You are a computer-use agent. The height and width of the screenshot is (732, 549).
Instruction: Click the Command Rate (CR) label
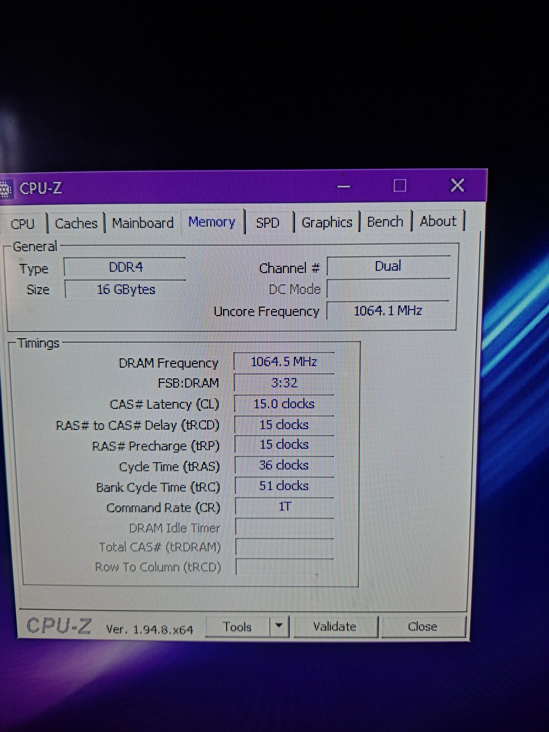click(x=163, y=508)
